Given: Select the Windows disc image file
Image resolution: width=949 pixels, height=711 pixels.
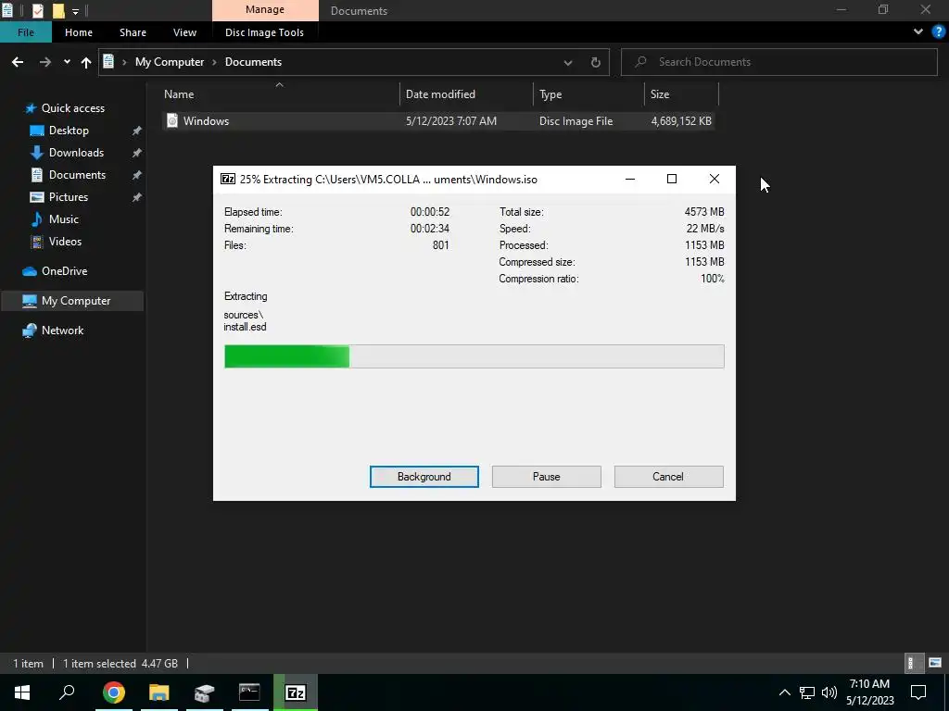Looking at the screenshot, I should point(440,121).
